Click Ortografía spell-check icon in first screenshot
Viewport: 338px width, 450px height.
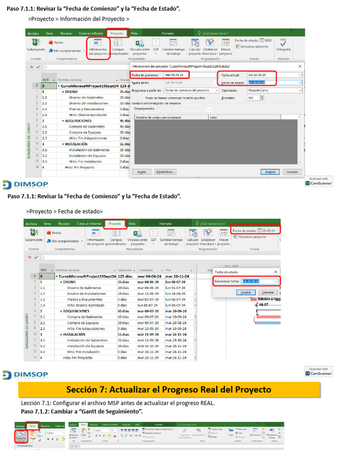pos(283,45)
